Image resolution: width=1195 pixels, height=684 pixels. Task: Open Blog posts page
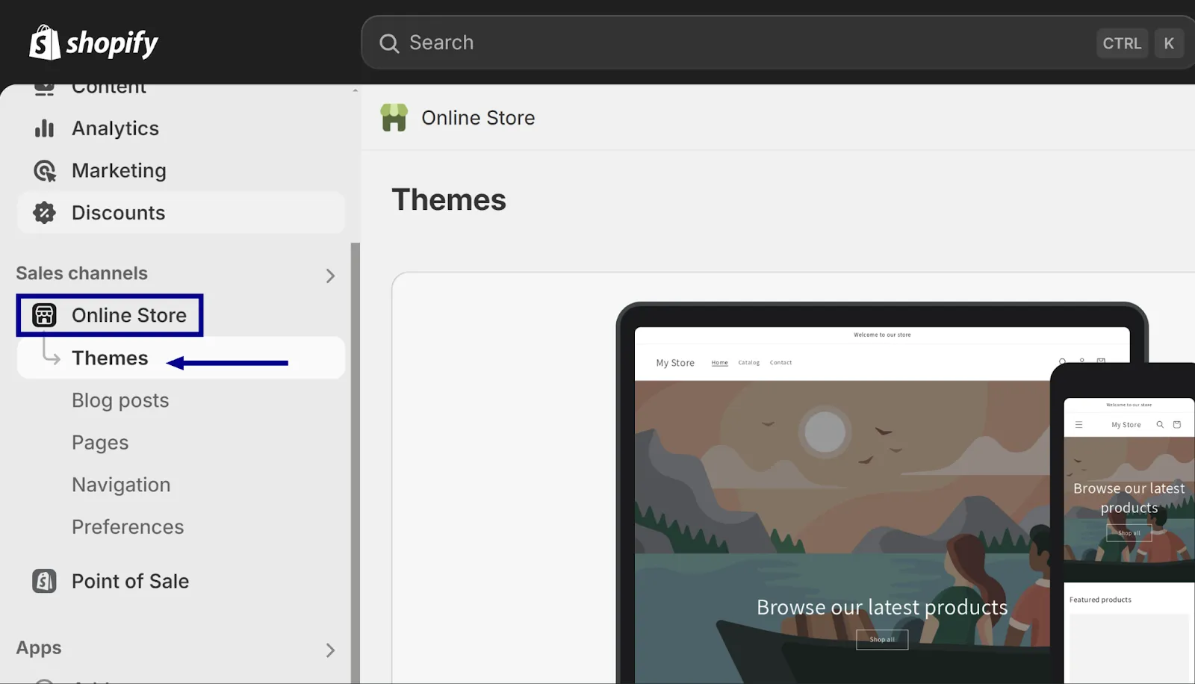tap(120, 400)
